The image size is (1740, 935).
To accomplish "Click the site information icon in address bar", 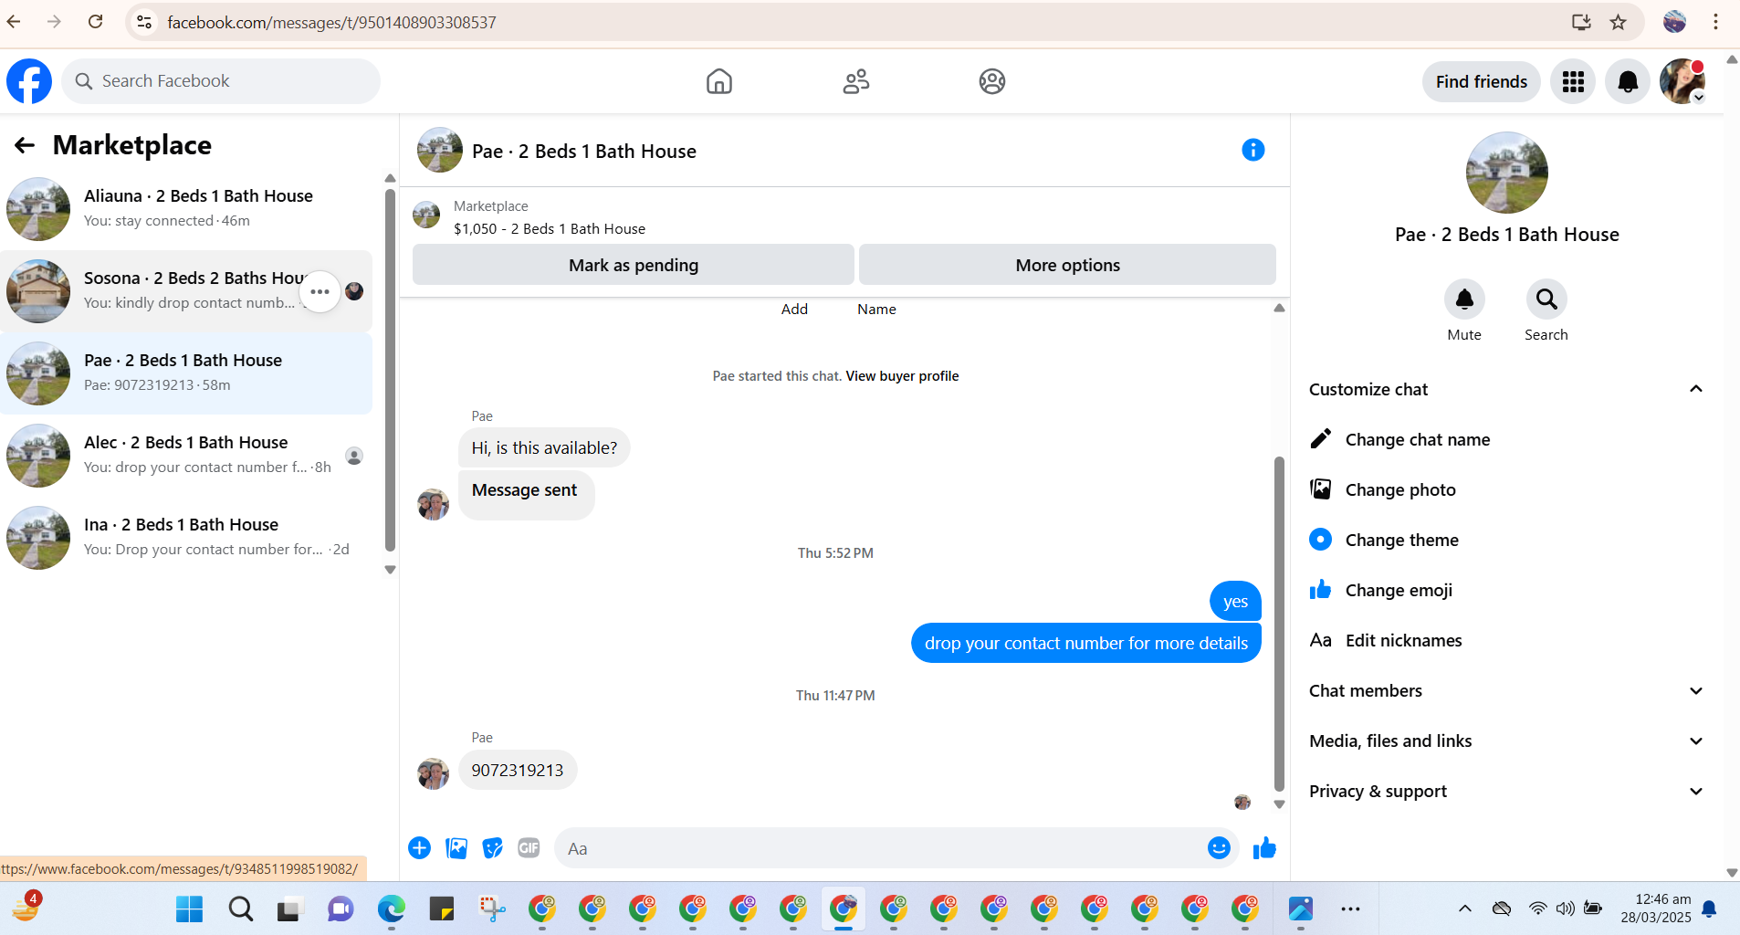I will [144, 22].
